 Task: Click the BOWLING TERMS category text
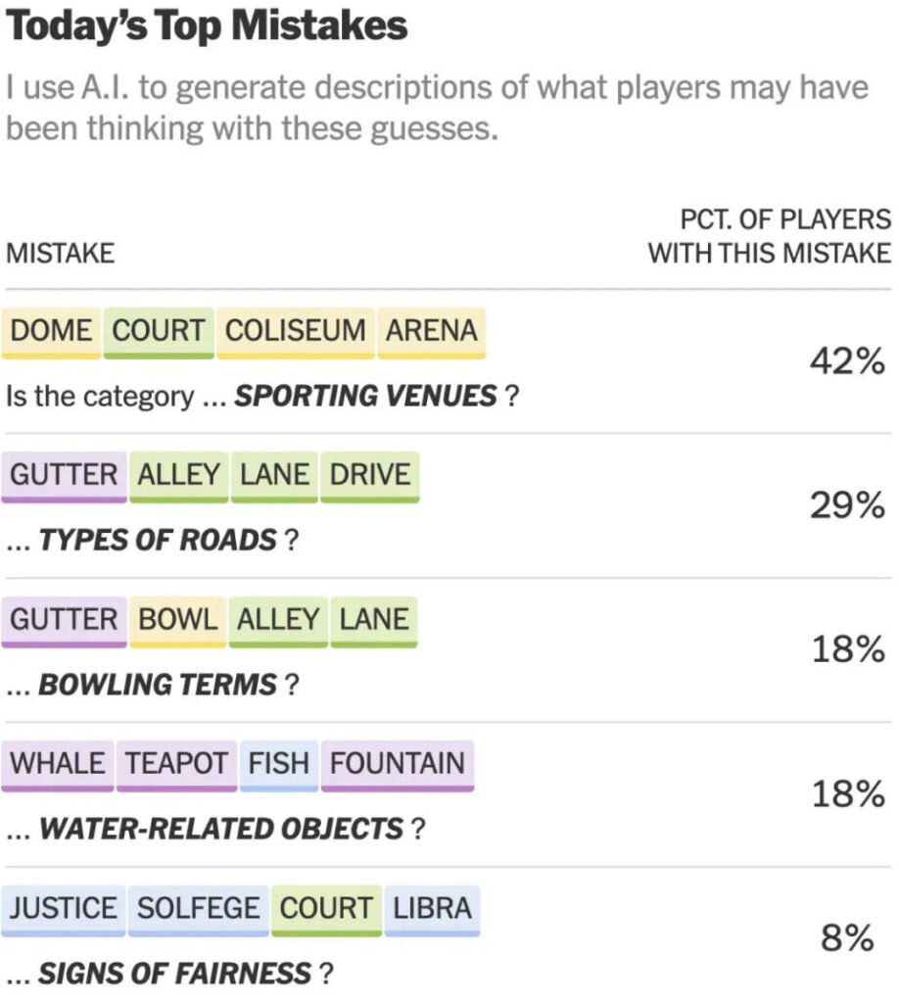[x=158, y=685]
